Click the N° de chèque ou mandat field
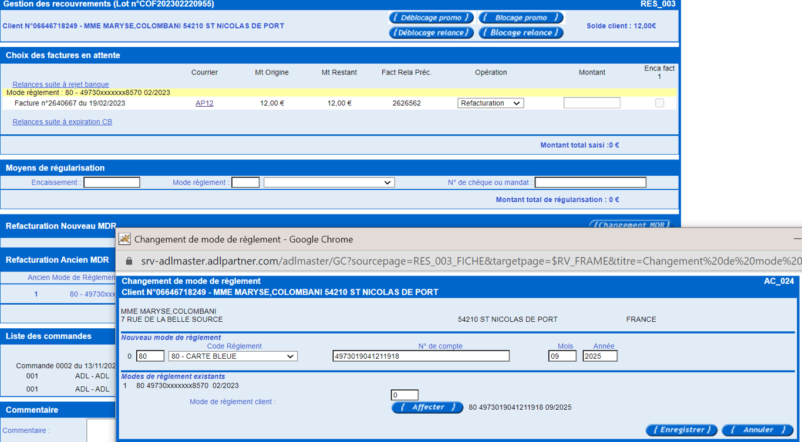This screenshot has width=802, height=442. 591,183
